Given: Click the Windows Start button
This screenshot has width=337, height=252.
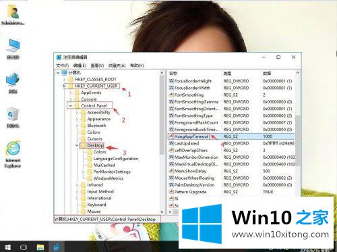Looking at the screenshot, I should pyautogui.click(x=8, y=247).
